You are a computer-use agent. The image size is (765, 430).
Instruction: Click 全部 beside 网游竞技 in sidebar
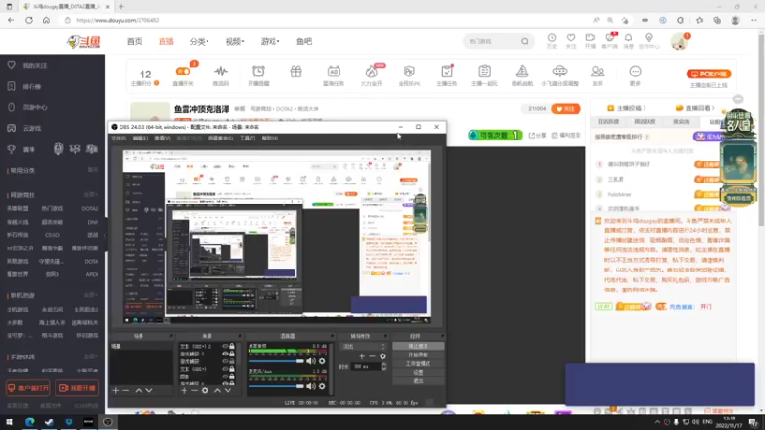pos(90,195)
